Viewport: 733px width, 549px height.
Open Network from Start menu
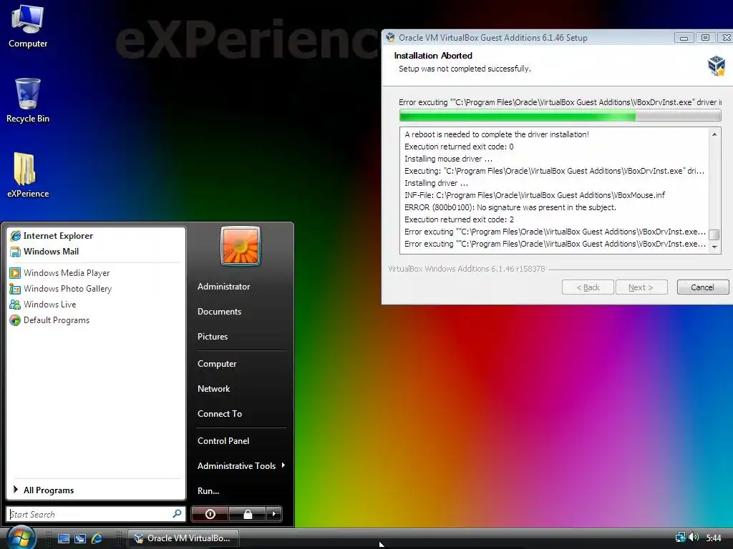coord(213,389)
